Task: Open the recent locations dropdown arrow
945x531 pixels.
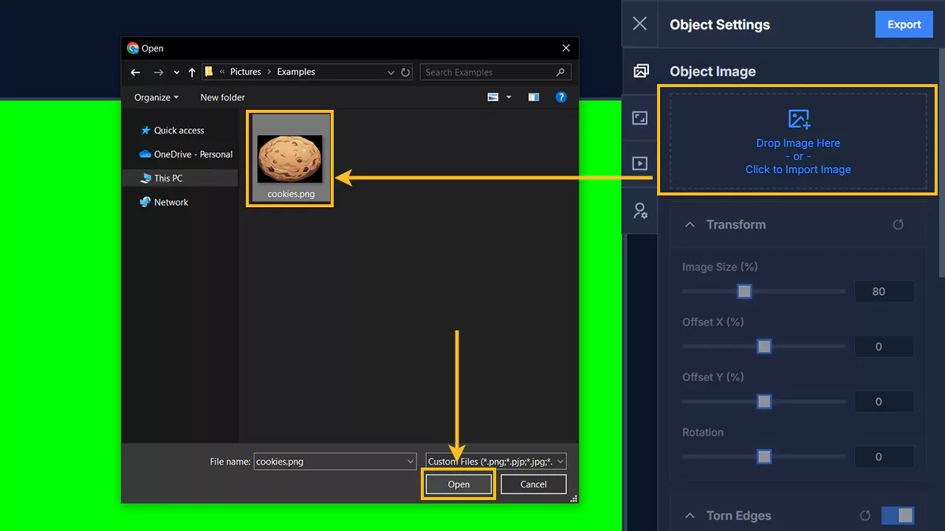Action: 176,72
